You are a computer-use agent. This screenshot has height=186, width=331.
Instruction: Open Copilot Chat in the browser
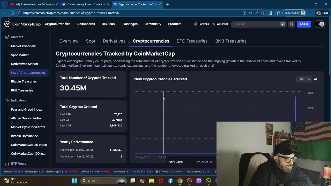coord(322,13)
